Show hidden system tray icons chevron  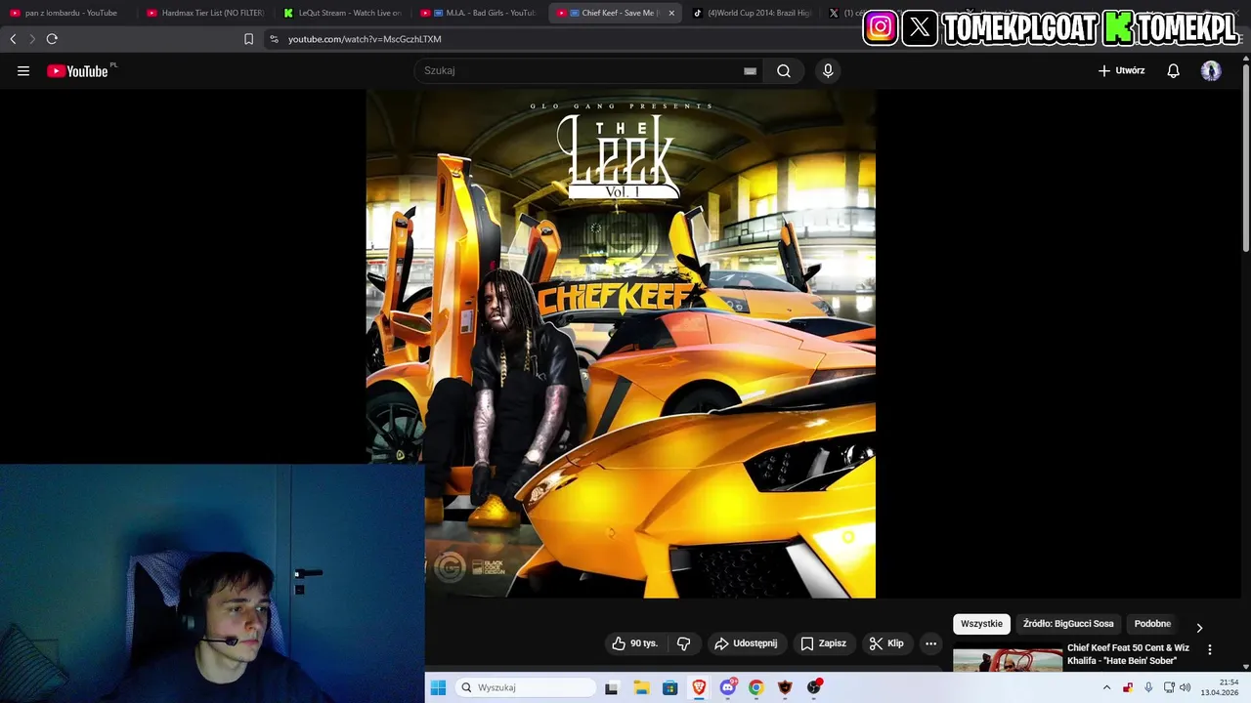point(1106,687)
